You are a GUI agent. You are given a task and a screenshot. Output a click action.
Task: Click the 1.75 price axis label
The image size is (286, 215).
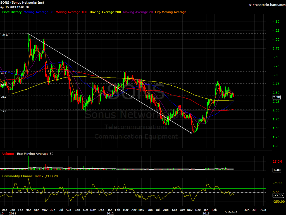276,119
